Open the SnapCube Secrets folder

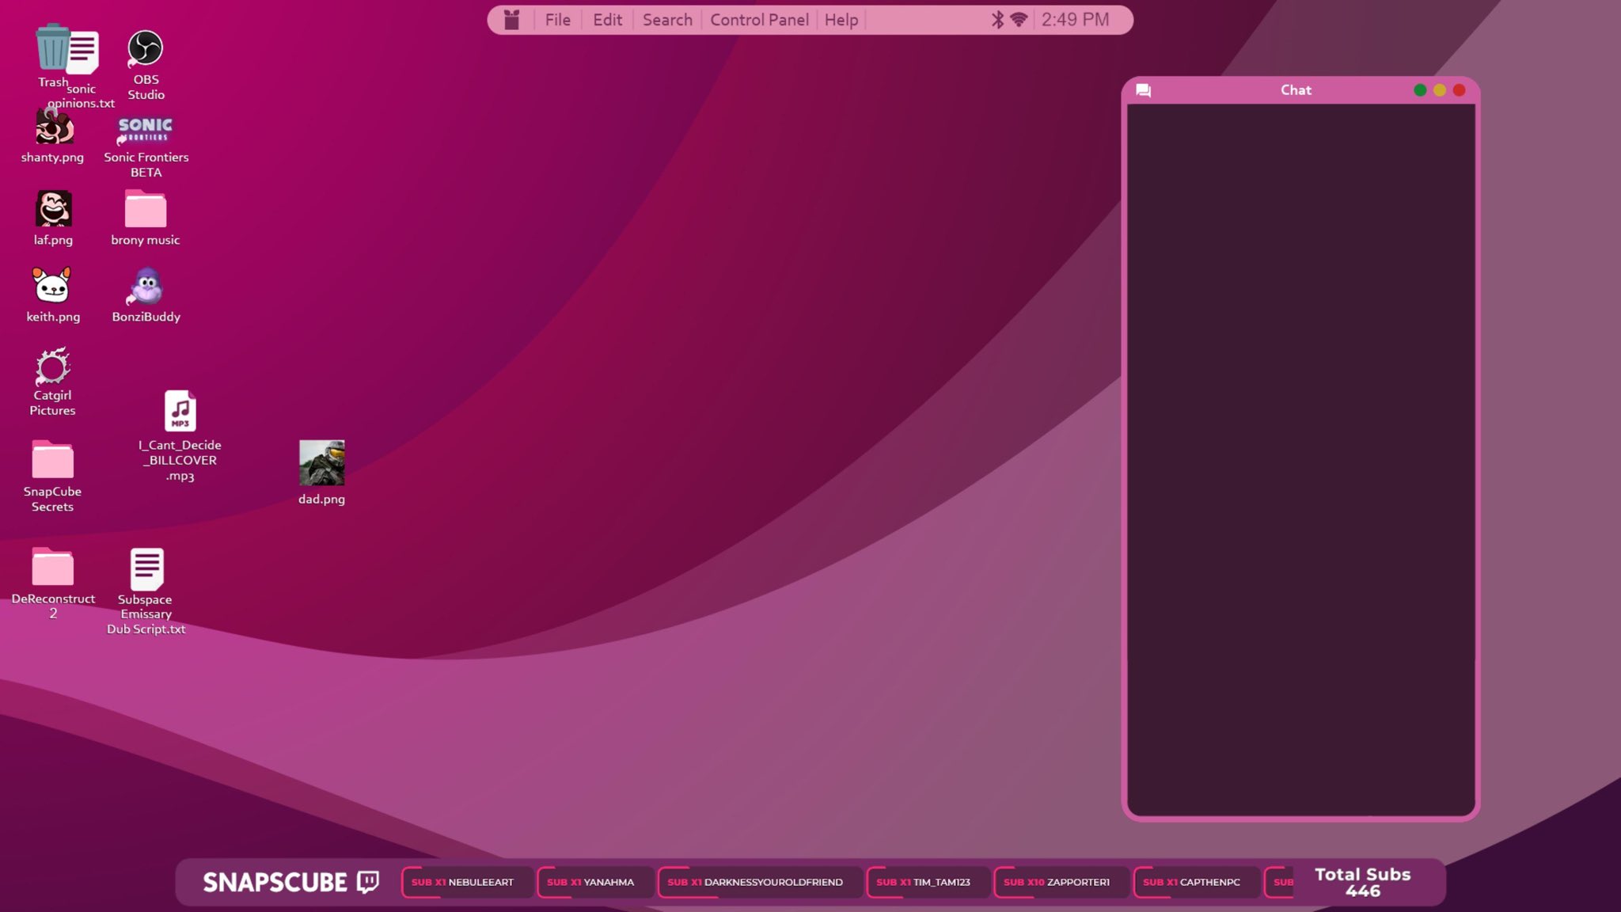click(52, 460)
